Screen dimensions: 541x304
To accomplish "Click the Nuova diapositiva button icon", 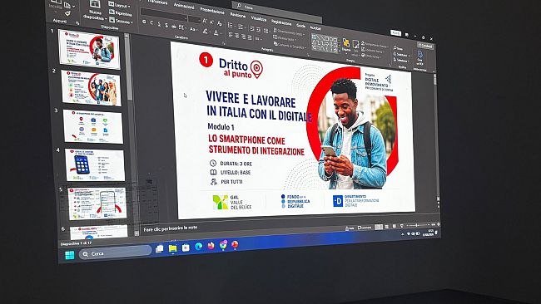I will [x=95, y=4].
